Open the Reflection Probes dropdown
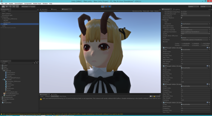This screenshot has width=212, height=116. click(195, 28)
